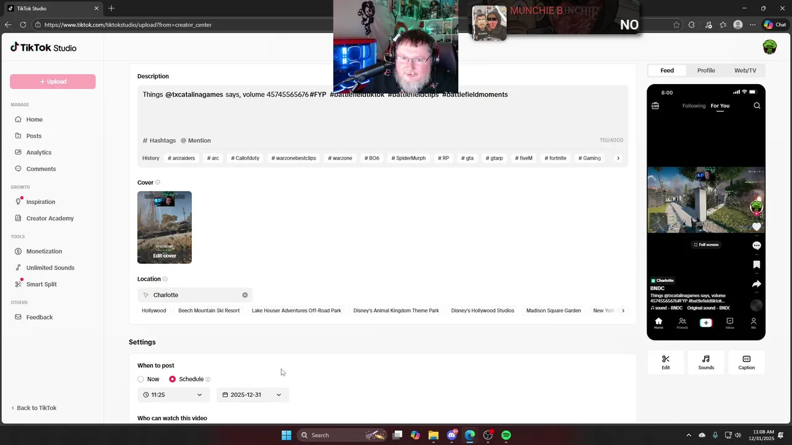Viewport: 792px width, 445px height.
Task: Open the profile avatar menu
Action: coord(769,48)
